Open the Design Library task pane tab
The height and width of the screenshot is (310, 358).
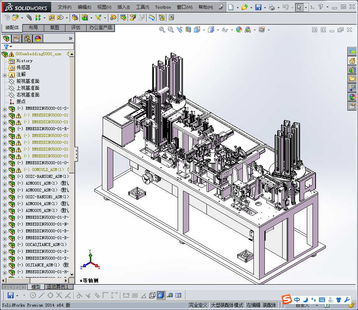point(352,70)
